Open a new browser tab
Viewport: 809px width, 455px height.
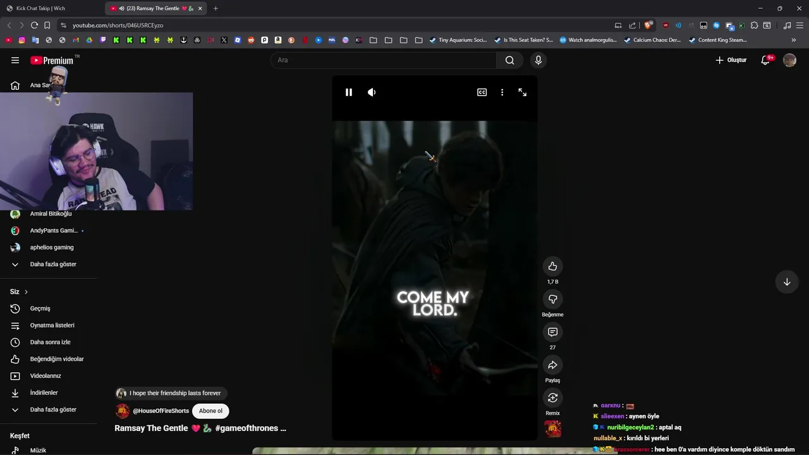[x=216, y=8]
